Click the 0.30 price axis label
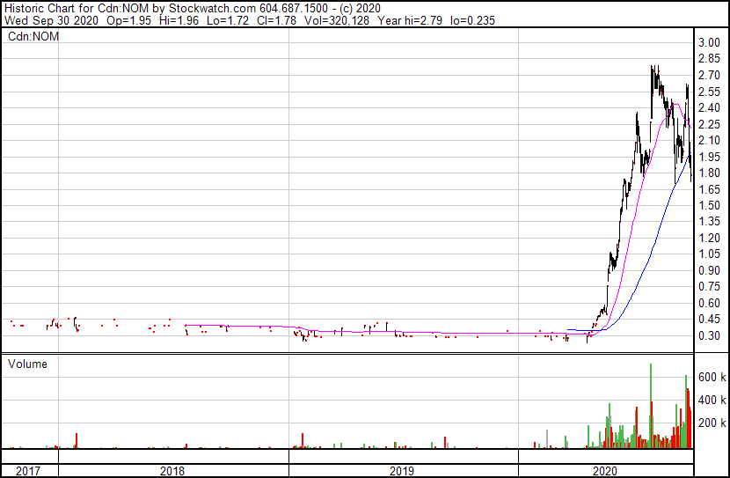The width and height of the screenshot is (730, 478). click(710, 335)
